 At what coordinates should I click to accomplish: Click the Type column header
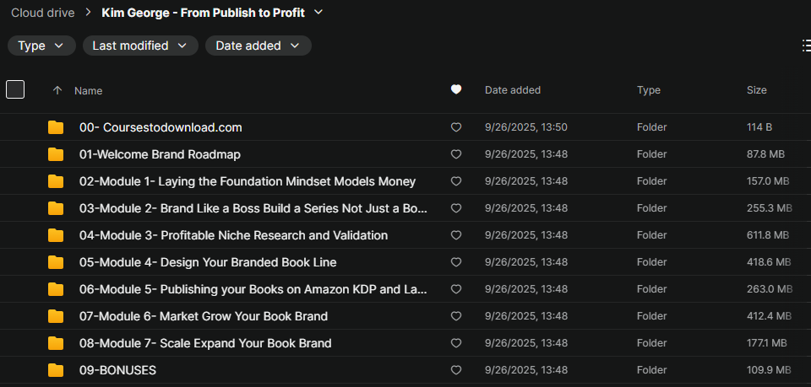click(x=648, y=90)
